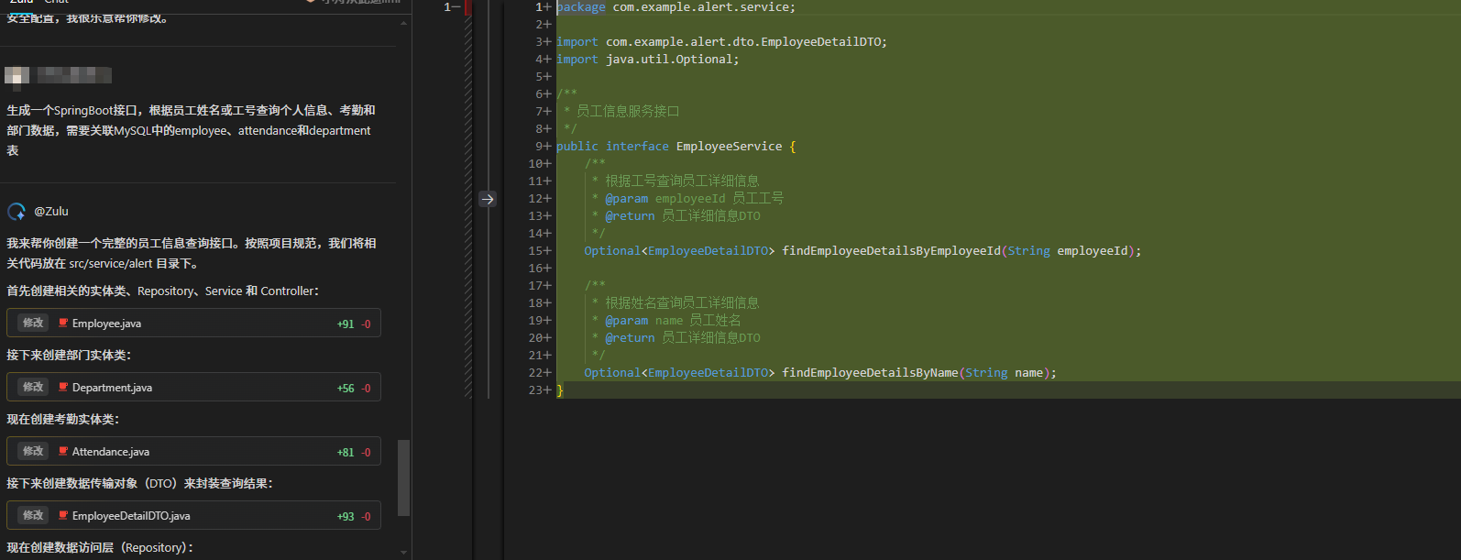Click the blurred user avatar in chat

(17, 77)
